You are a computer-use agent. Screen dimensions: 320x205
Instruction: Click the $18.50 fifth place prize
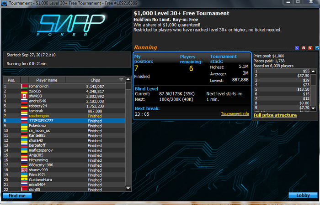tap(303, 89)
